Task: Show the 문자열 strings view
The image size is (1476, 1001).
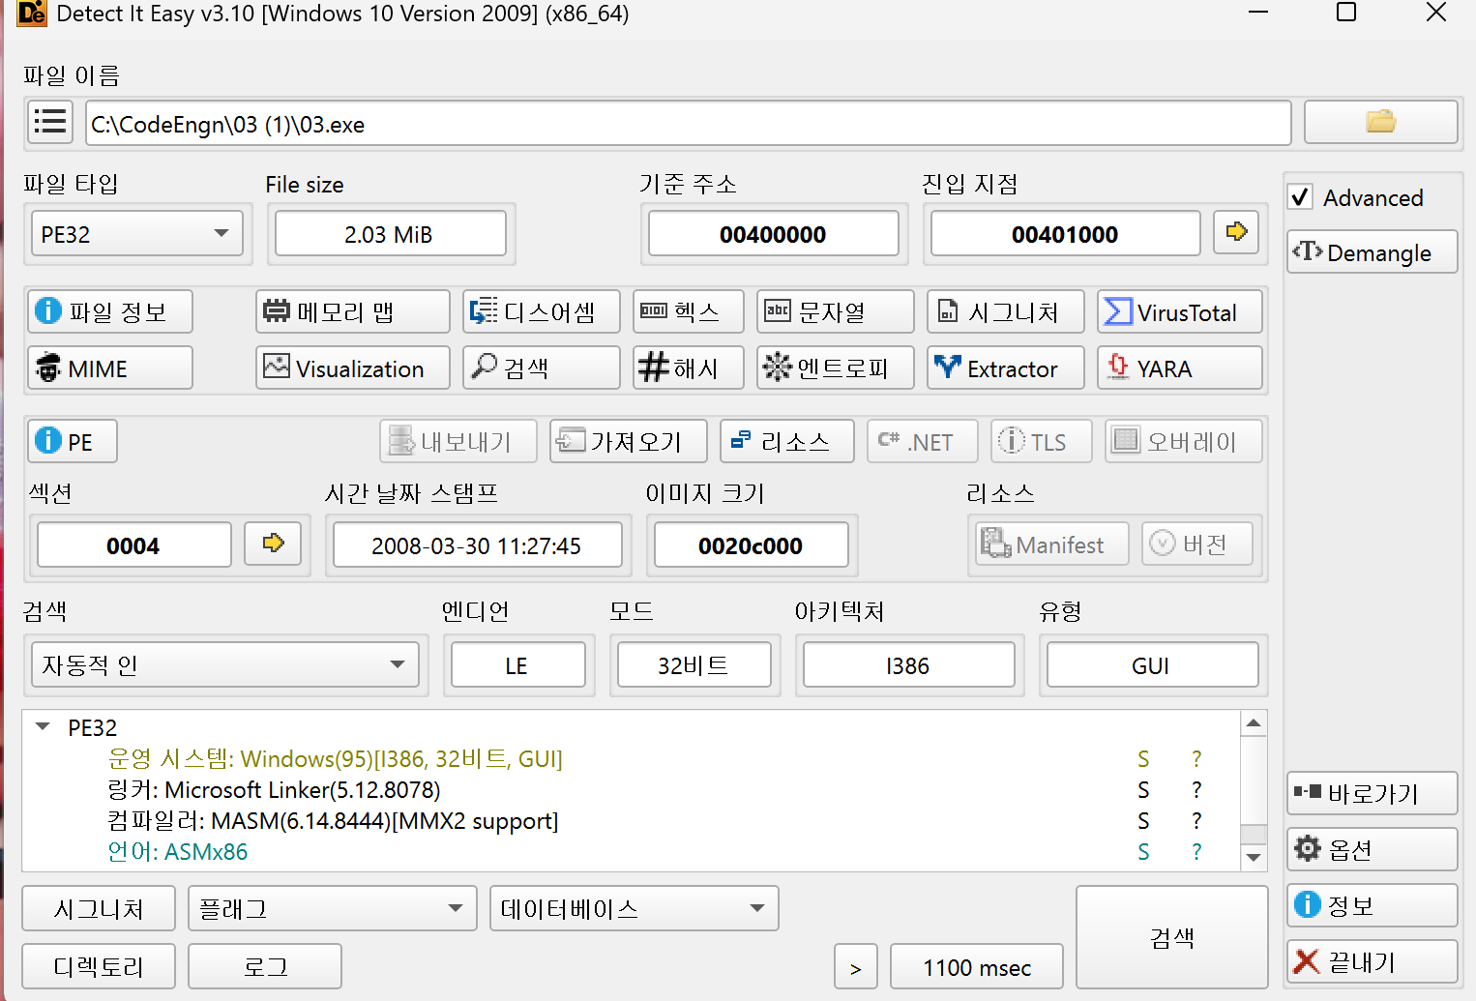Action: [x=836, y=311]
